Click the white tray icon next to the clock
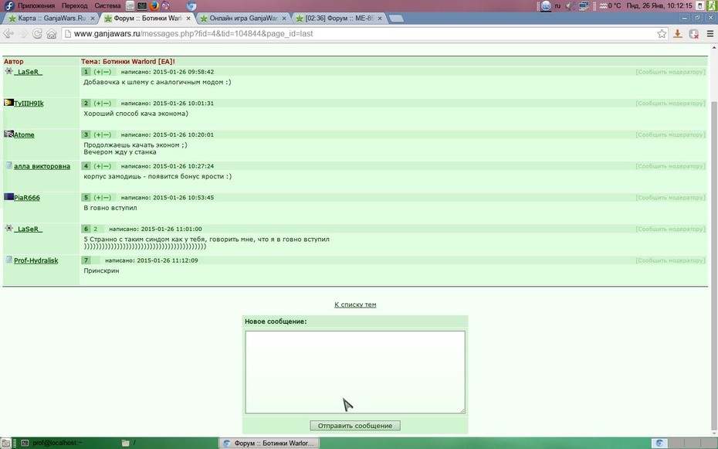This screenshot has height=449, width=718. (699, 5)
